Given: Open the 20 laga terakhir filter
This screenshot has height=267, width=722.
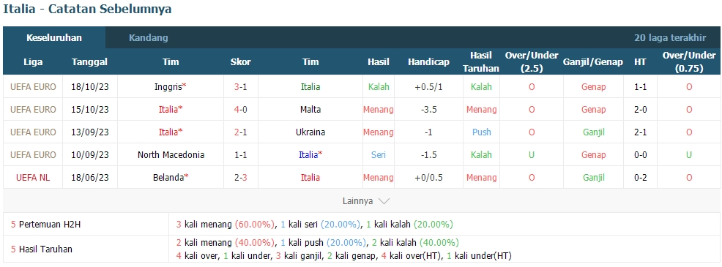Looking at the screenshot, I should point(670,38).
